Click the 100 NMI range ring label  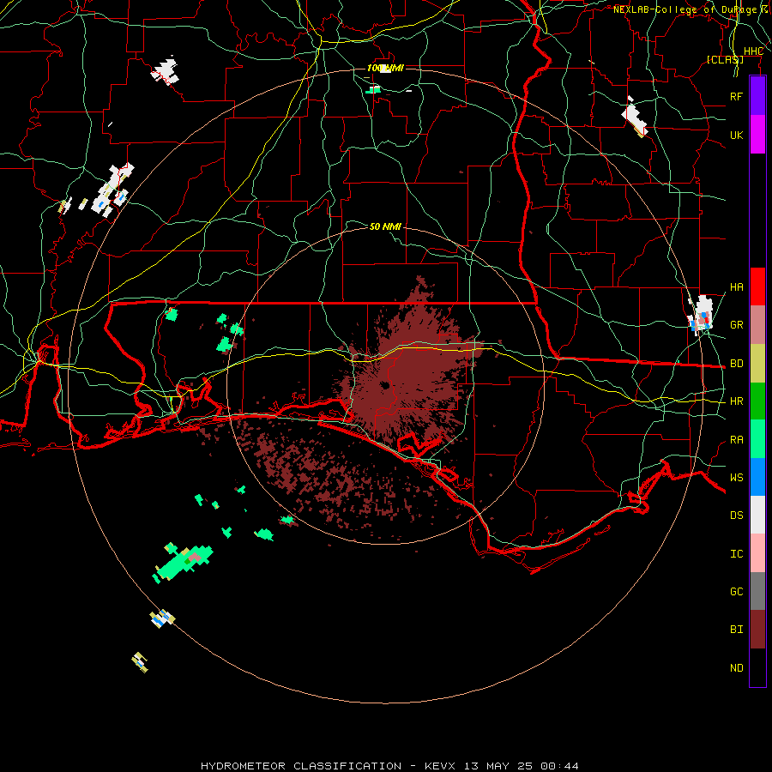(x=385, y=68)
